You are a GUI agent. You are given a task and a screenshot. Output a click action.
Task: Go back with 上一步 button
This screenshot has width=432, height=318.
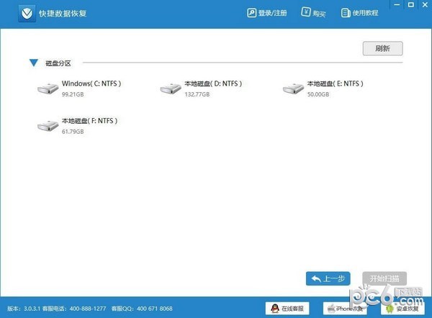(330, 278)
